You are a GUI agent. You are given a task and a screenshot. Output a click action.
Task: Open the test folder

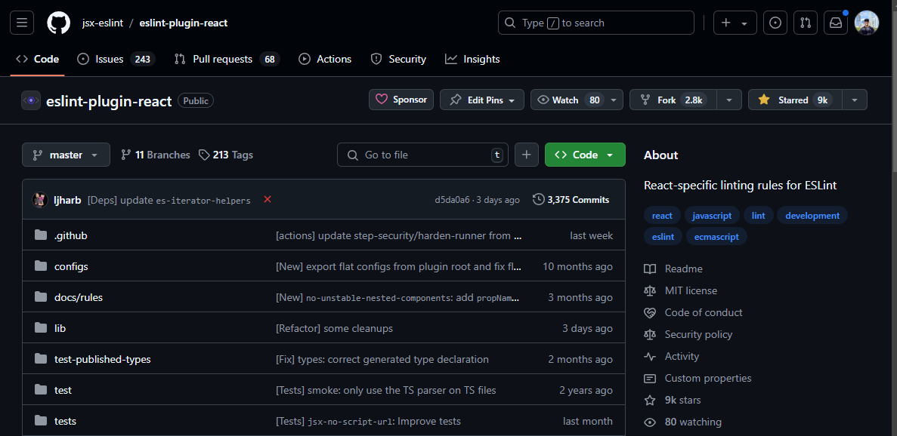click(x=63, y=390)
